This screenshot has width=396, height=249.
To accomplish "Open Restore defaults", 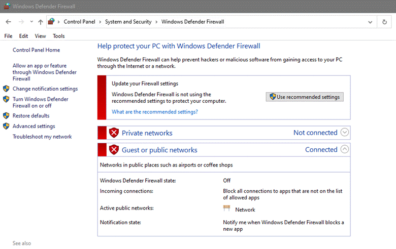I will coord(31,115).
